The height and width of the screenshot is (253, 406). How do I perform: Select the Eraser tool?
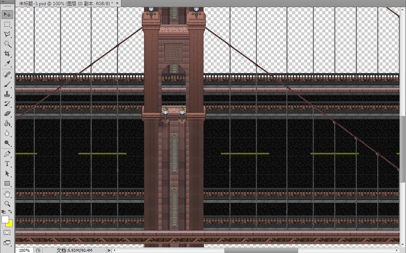point(7,114)
